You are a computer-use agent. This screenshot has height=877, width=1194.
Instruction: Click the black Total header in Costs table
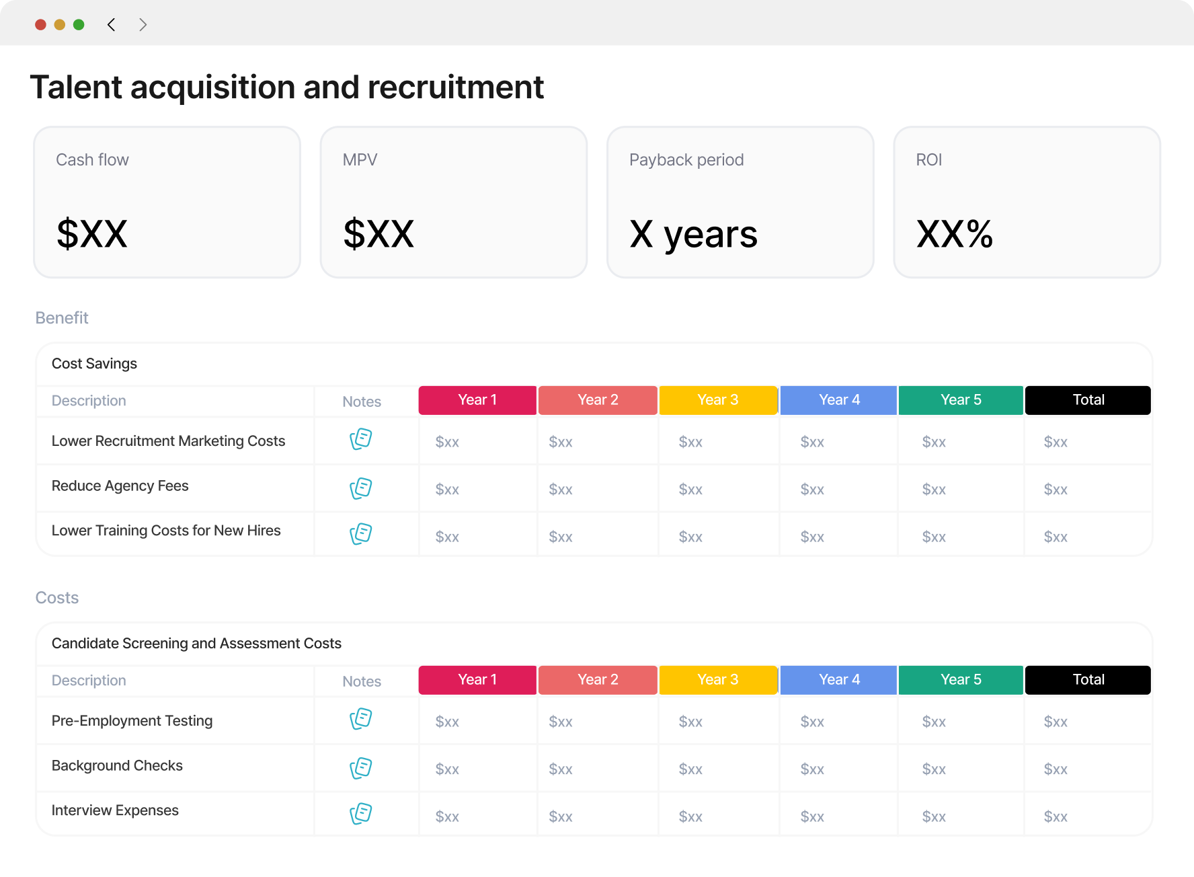point(1088,680)
